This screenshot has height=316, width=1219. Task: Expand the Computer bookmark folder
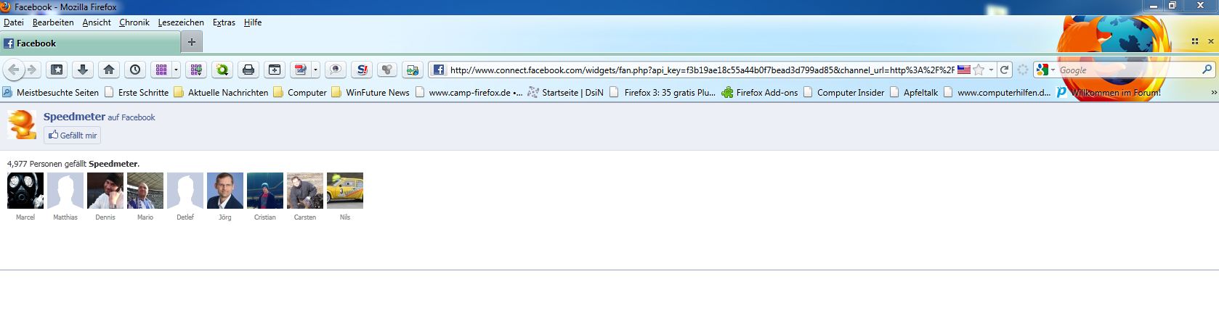pos(300,92)
